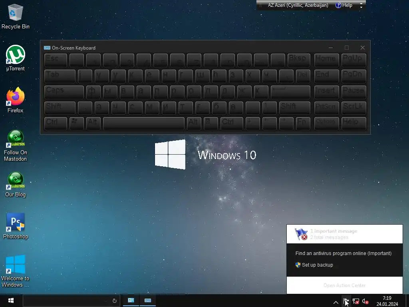Select the language bar taskbar button
The image size is (409, 307).
pyautogui.click(x=131, y=301)
